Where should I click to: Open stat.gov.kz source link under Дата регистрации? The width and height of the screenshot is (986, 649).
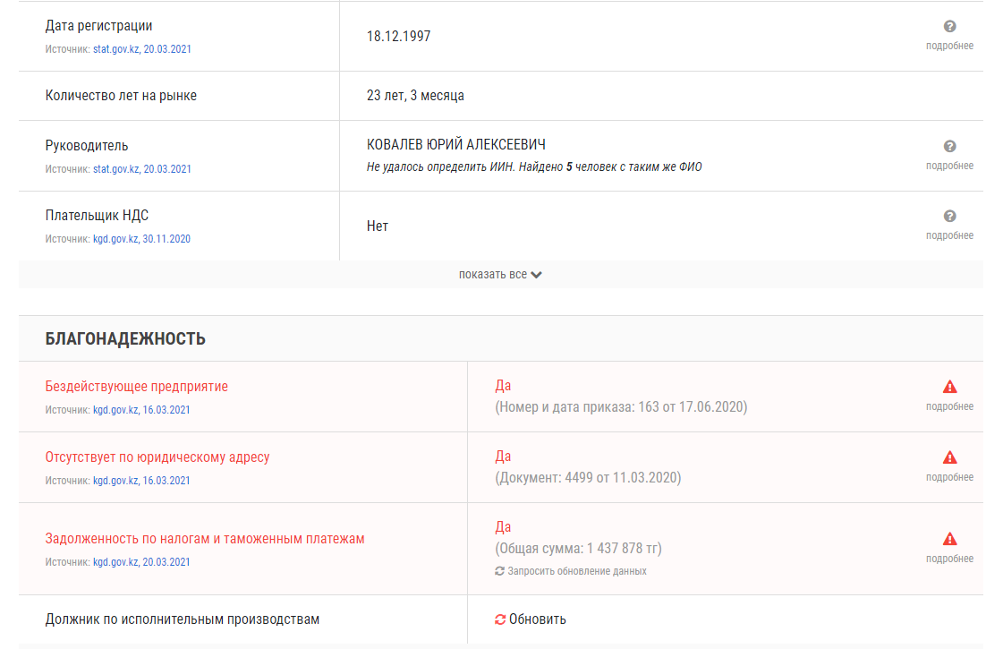tap(142, 49)
